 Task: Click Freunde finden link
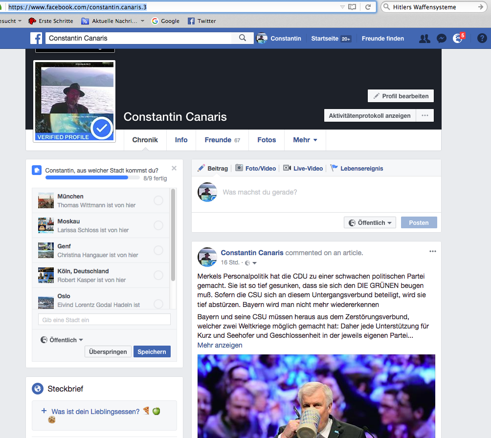(x=382, y=39)
